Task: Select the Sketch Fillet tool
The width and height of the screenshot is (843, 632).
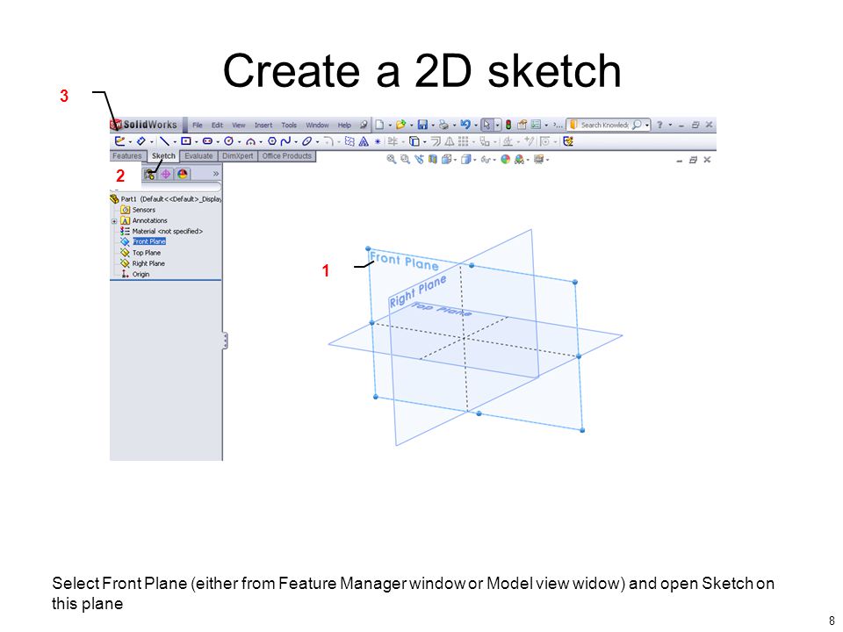Action: click(x=328, y=141)
